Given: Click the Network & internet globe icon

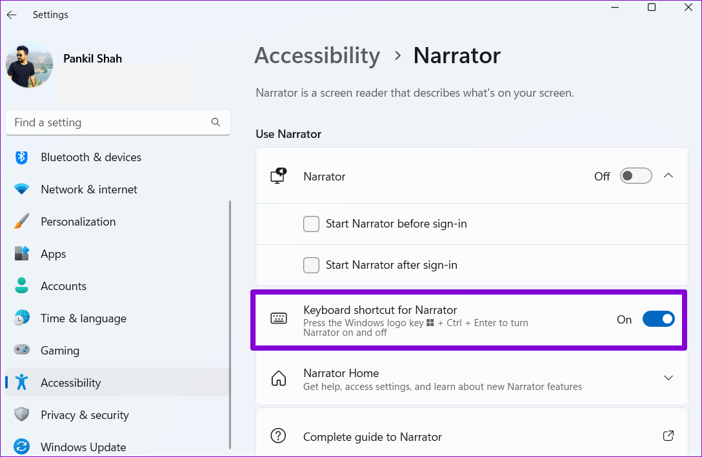Looking at the screenshot, I should click(22, 189).
